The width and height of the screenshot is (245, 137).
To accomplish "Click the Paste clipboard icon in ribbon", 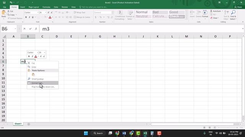I will click(x=3, y=13).
